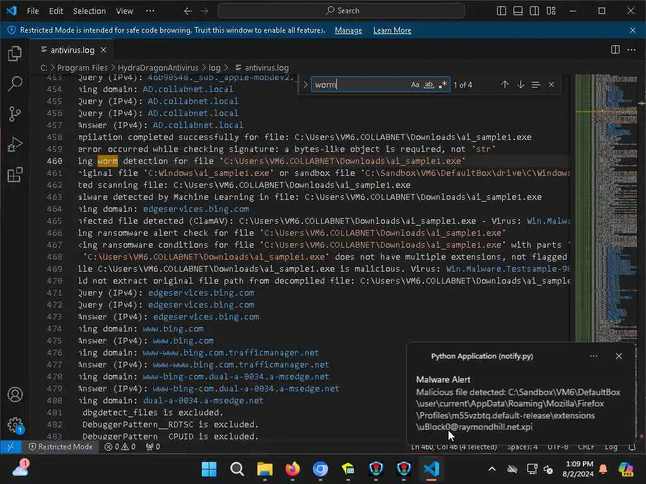646x484 pixels.
Task: Click the ports forwarded status indicator
Action: coord(153,447)
